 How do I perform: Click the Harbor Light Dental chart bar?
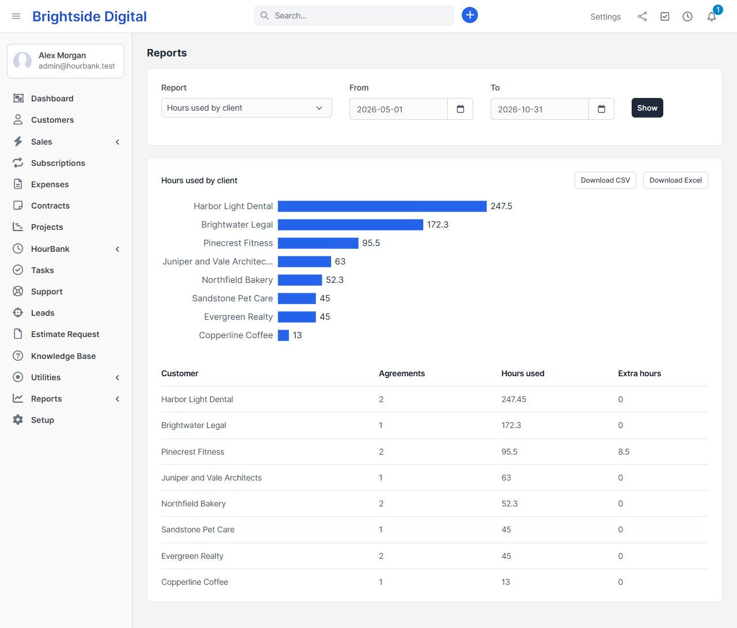tap(382, 206)
